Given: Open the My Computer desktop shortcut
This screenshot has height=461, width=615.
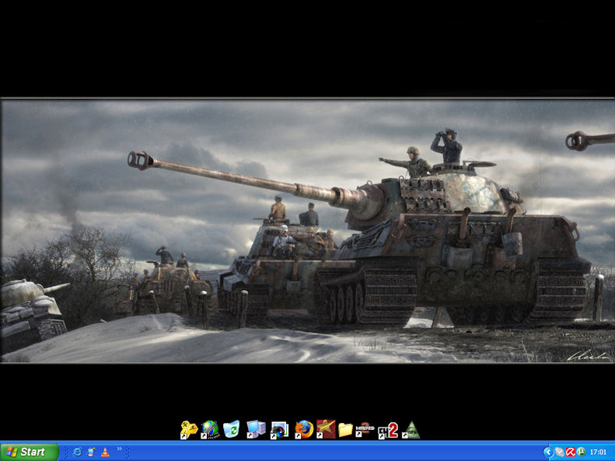Looking at the screenshot, I should point(256,429).
